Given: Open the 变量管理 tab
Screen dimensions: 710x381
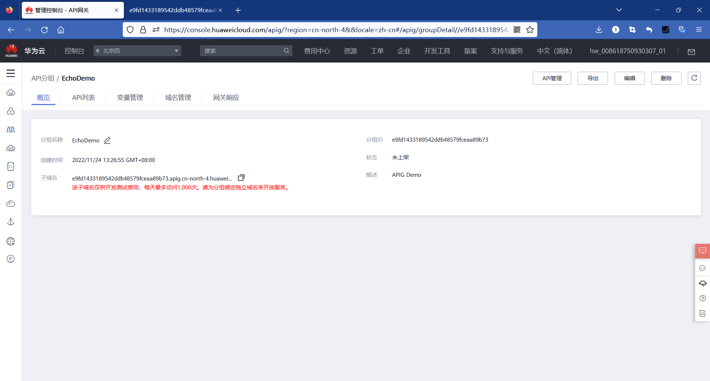Looking at the screenshot, I should tap(130, 98).
